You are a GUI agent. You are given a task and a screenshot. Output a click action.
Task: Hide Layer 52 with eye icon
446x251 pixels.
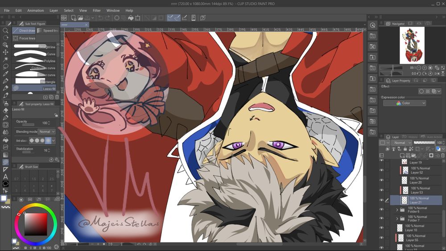point(381,170)
